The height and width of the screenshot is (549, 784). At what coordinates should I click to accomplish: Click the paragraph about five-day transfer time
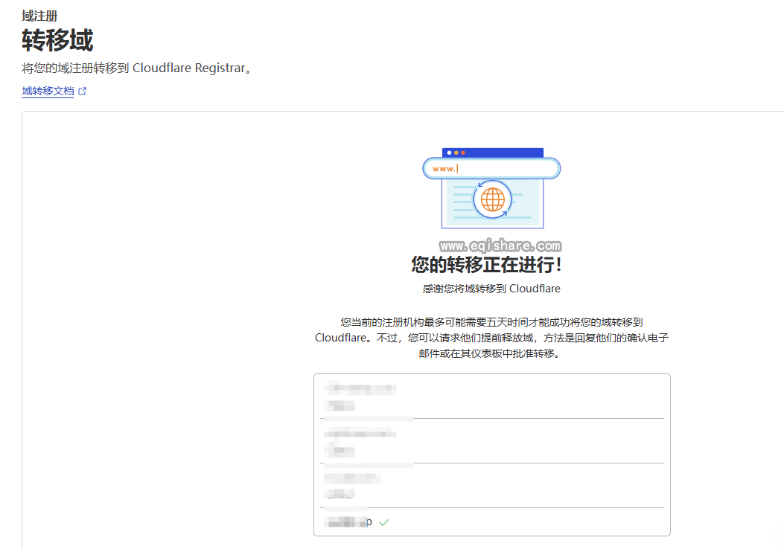[x=491, y=338]
